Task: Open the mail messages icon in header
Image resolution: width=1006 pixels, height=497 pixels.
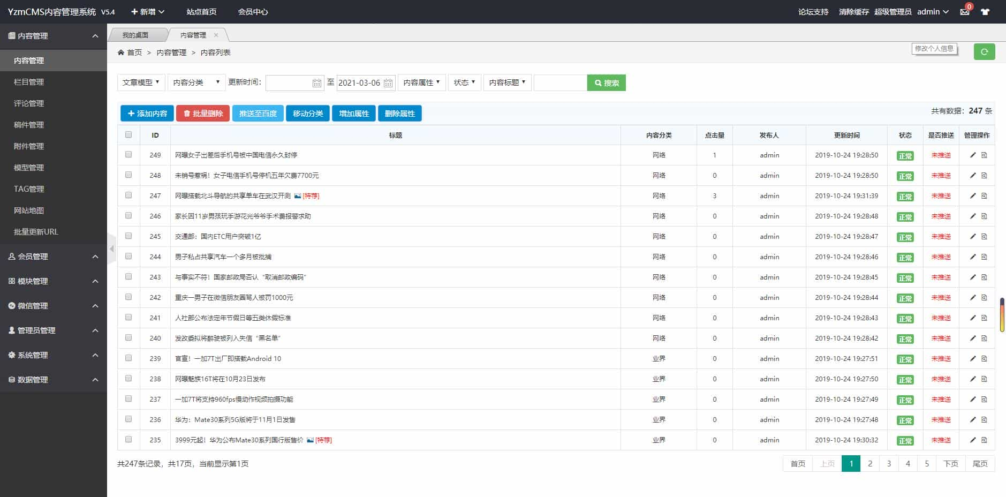Action: (964, 12)
